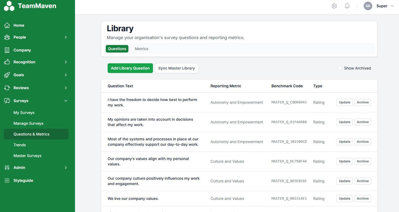This screenshot has height=212, width=399.
Task: Click the Reporting Metric column header
Action: 226,86
